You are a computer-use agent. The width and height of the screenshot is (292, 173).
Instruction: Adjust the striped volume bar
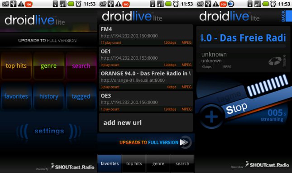click(x=268, y=85)
